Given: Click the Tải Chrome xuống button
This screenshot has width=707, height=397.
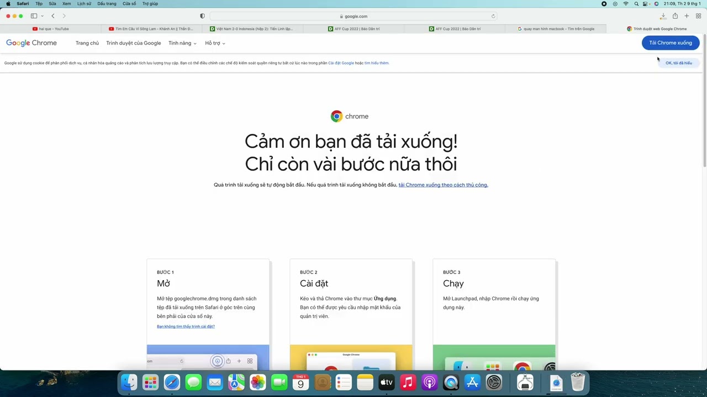Looking at the screenshot, I should 671,43.
